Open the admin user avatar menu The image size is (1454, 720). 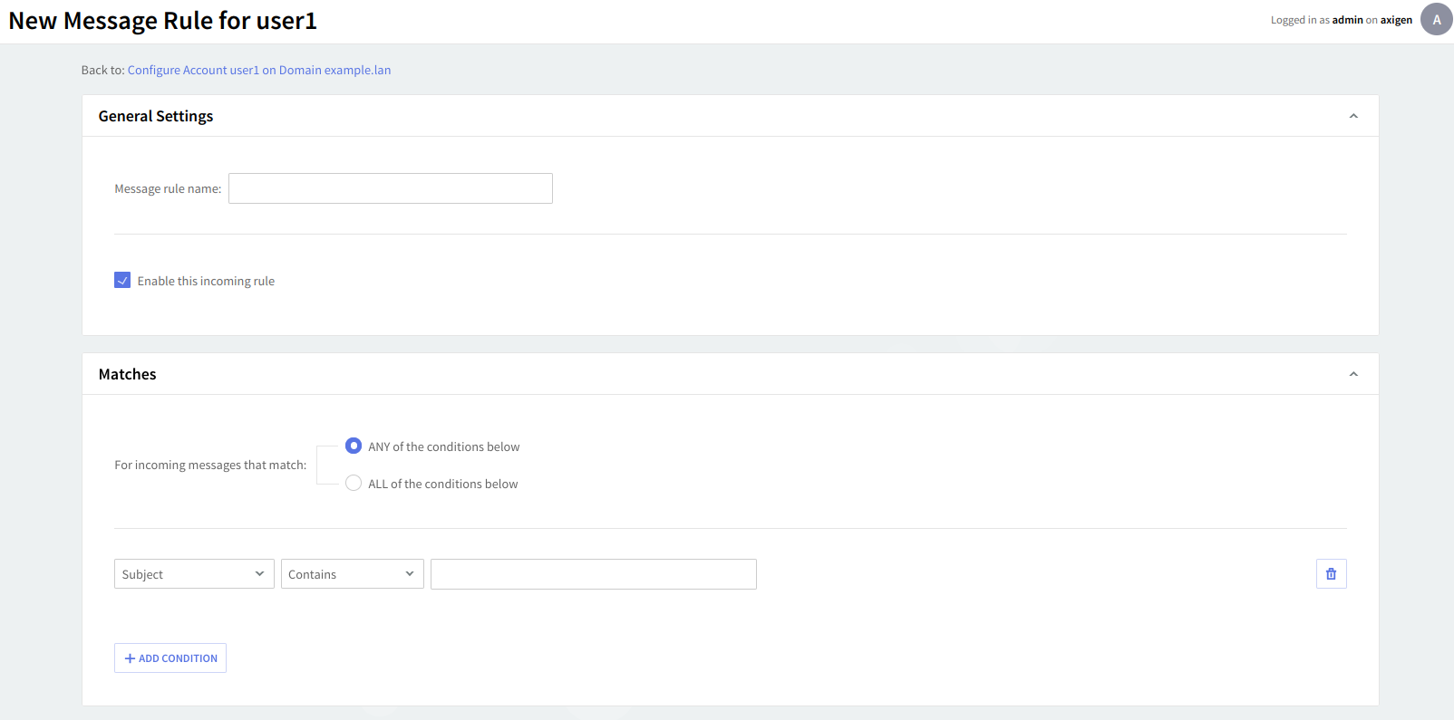click(x=1436, y=19)
